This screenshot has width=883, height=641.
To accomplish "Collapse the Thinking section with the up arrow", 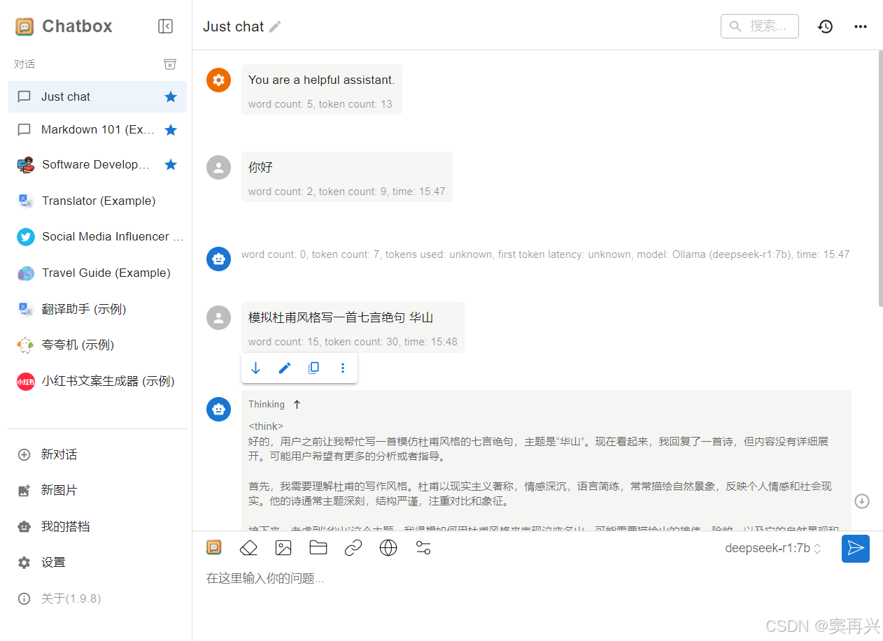I will point(297,404).
